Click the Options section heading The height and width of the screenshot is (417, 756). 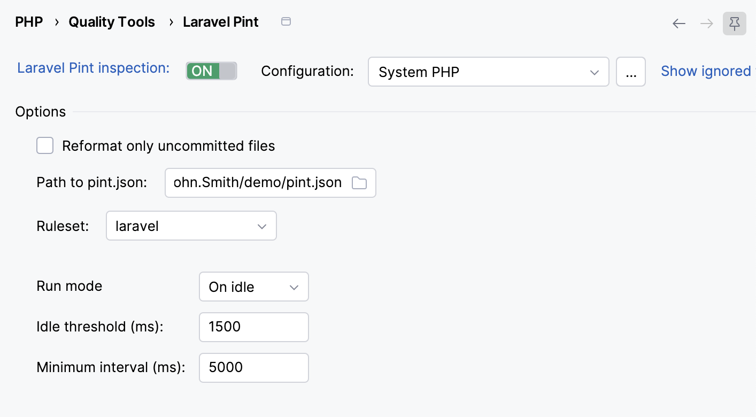(41, 112)
